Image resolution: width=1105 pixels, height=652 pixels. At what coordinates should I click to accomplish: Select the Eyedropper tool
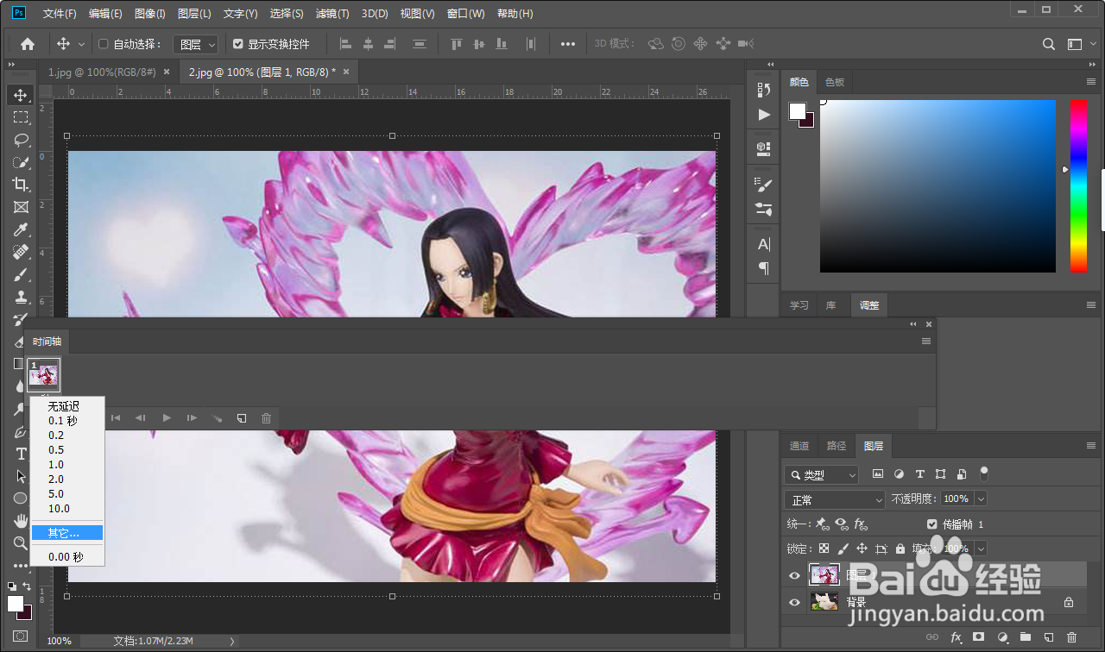coord(21,229)
